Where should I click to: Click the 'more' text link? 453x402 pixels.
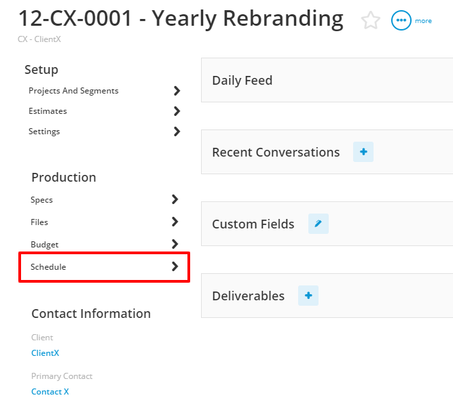tap(423, 21)
